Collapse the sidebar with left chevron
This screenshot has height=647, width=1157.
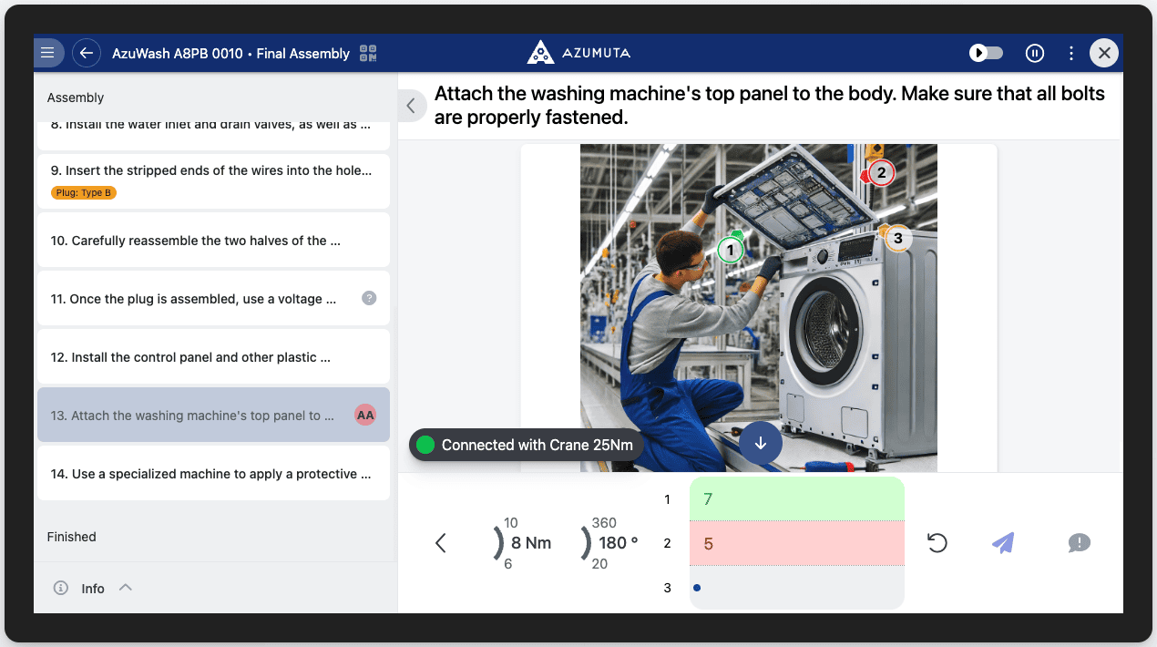[411, 106]
